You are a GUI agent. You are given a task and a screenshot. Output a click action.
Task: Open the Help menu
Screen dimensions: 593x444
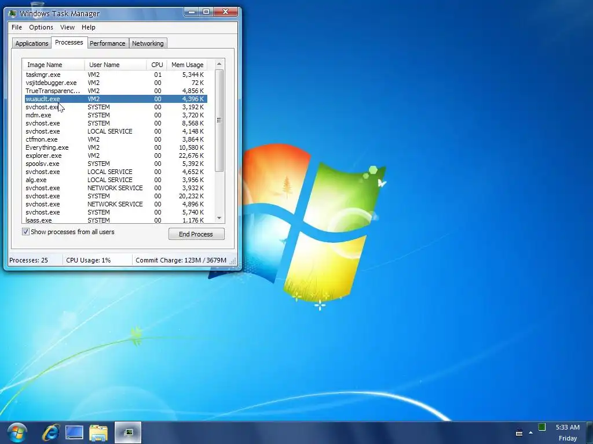(x=89, y=27)
